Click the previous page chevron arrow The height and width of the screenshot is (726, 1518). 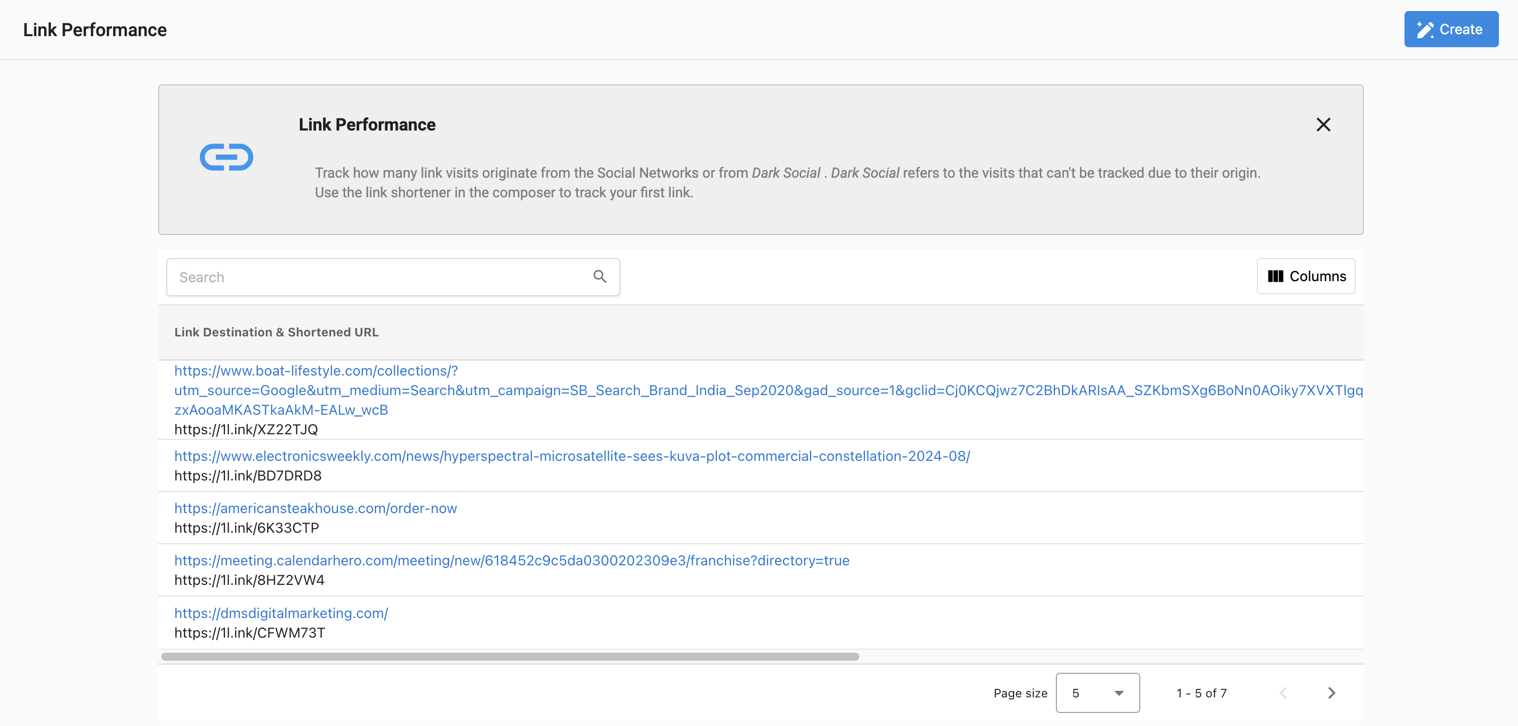[x=1283, y=693]
